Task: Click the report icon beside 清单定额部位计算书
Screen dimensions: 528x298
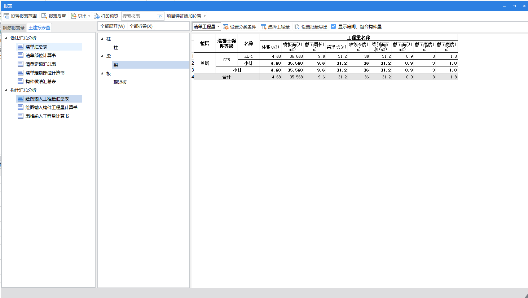Action: pyautogui.click(x=21, y=73)
